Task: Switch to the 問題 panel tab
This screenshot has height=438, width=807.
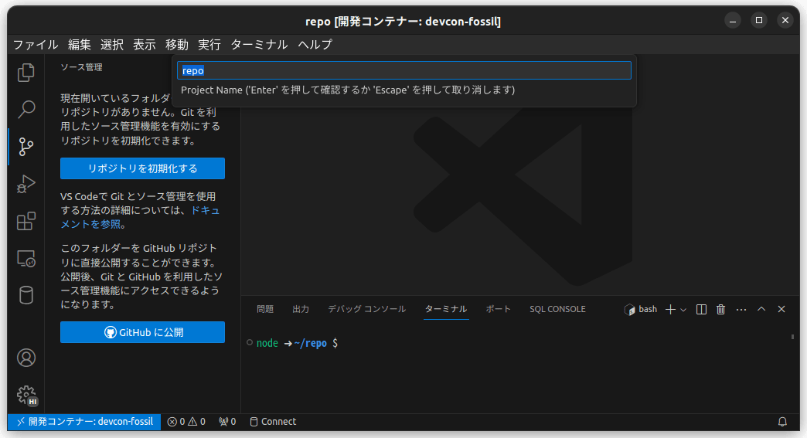Action: click(x=265, y=309)
